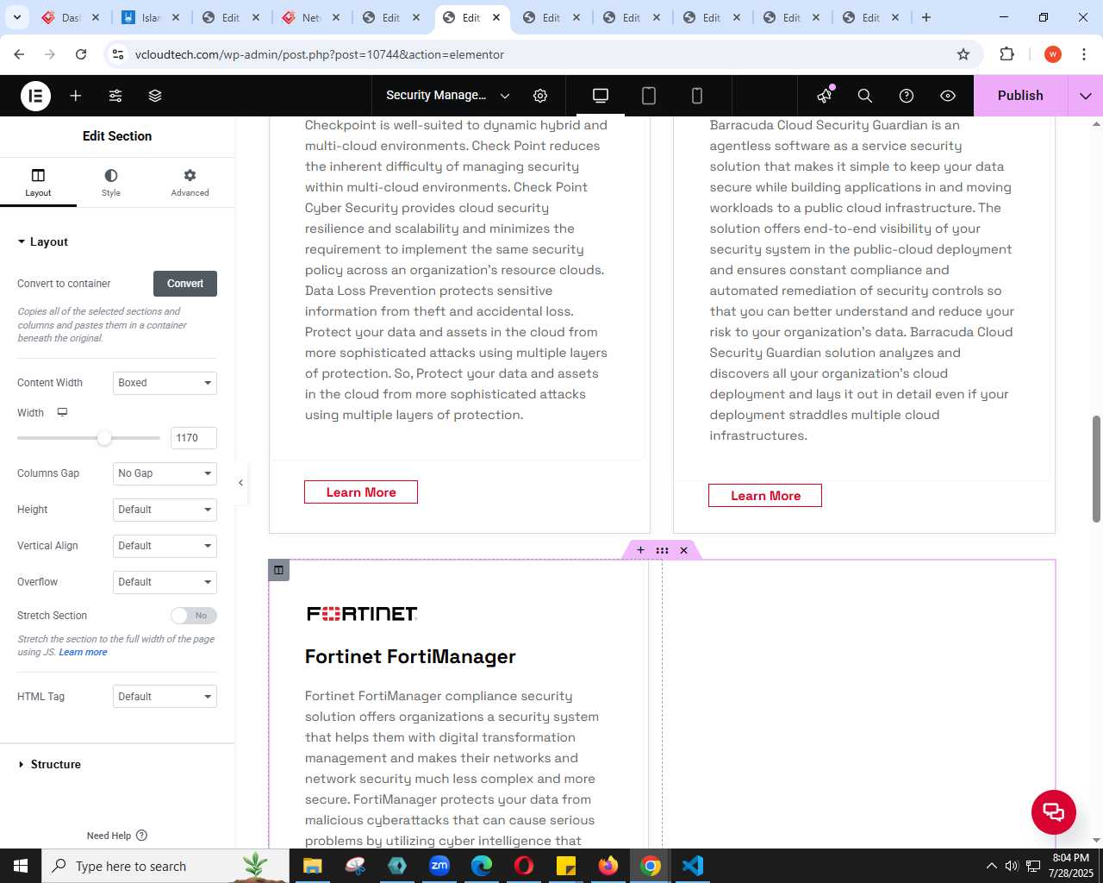Switch to mobile responsive view
Image resolution: width=1103 pixels, height=883 pixels.
pos(697,96)
